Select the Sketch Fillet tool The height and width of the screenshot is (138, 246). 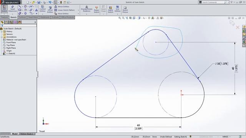click(31, 13)
